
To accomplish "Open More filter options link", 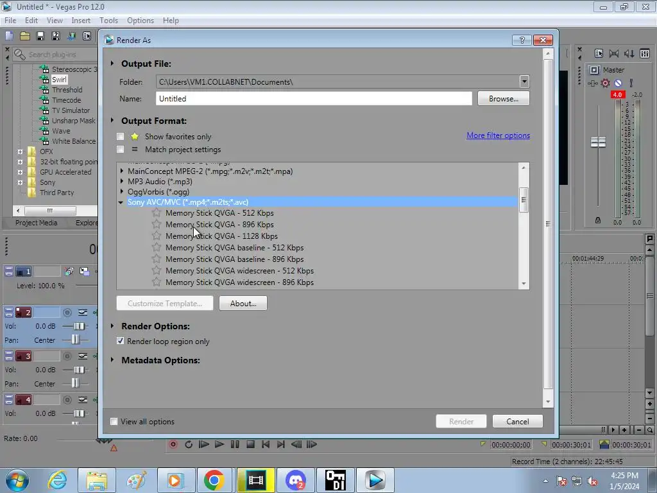I will click(498, 135).
